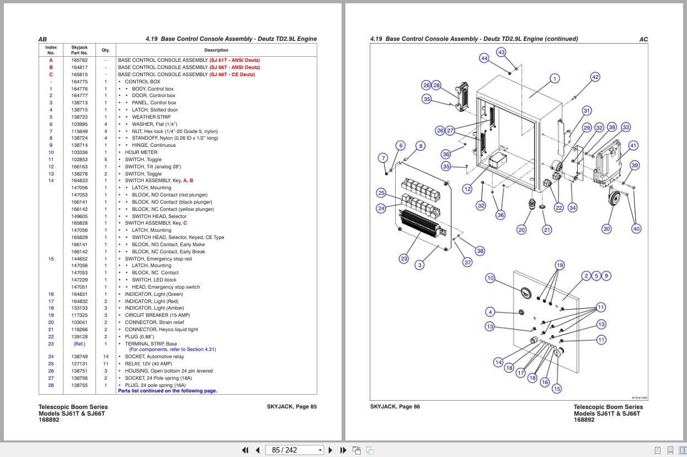This screenshot has width=687, height=457.
Task: Select the single page view icon
Action: click(x=657, y=450)
